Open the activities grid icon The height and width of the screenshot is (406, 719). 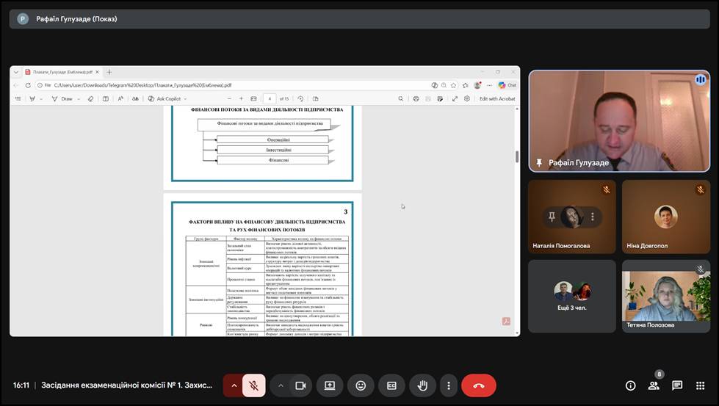701,385
